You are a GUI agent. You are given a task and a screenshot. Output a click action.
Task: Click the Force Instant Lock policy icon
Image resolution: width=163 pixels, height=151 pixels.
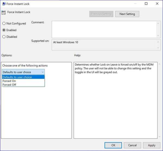pyautogui.click(x=4, y=13)
